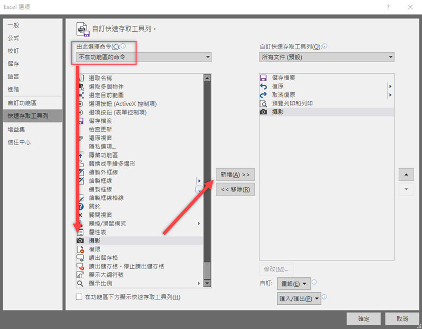Image resolution: width=422 pixels, height=329 pixels.
Task: Click the scroll up arrow of the command list
Action: (x=207, y=78)
